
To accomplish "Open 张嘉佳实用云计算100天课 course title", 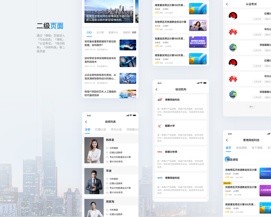I will (170, 38).
